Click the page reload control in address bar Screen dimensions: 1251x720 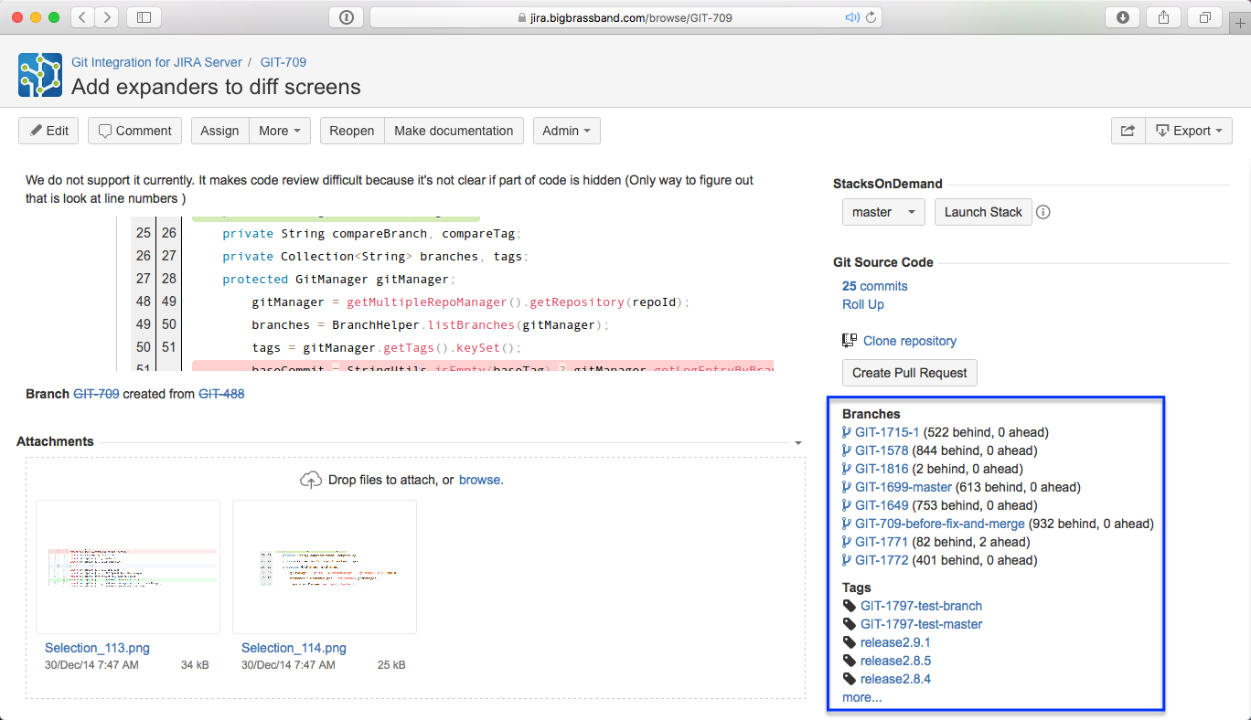(870, 16)
